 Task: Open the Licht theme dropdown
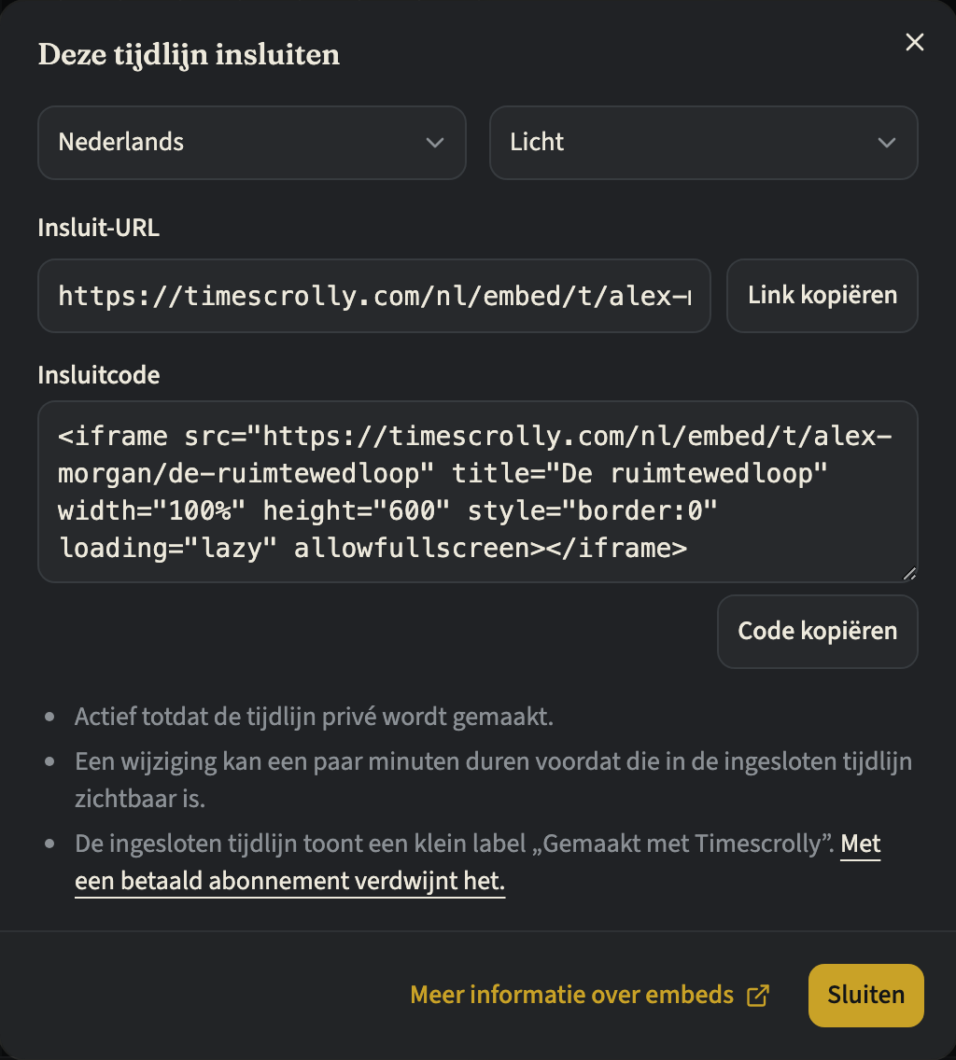[x=703, y=143]
